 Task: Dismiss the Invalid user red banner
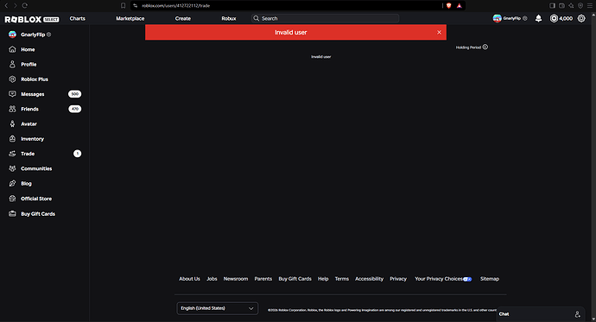[x=439, y=32]
